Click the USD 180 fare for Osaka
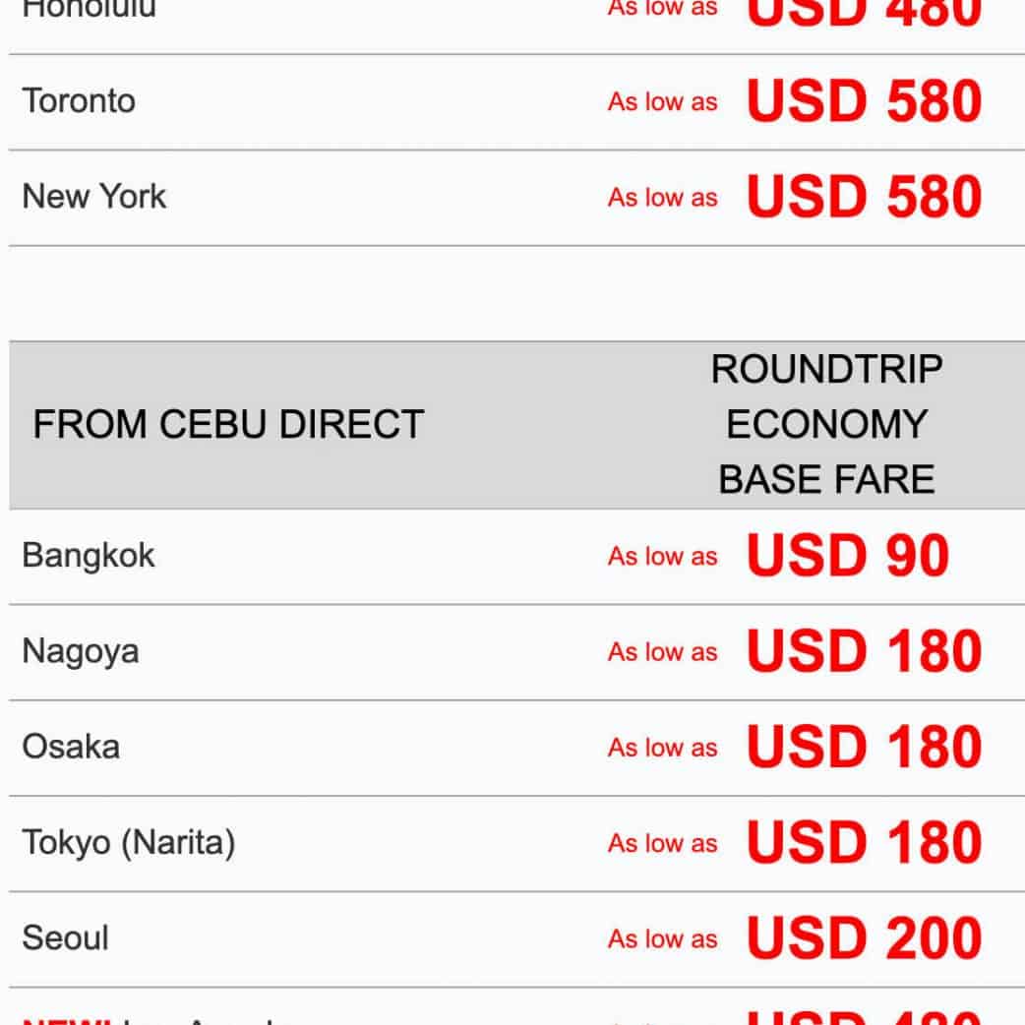1025x1025 pixels. click(x=864, y=747)
